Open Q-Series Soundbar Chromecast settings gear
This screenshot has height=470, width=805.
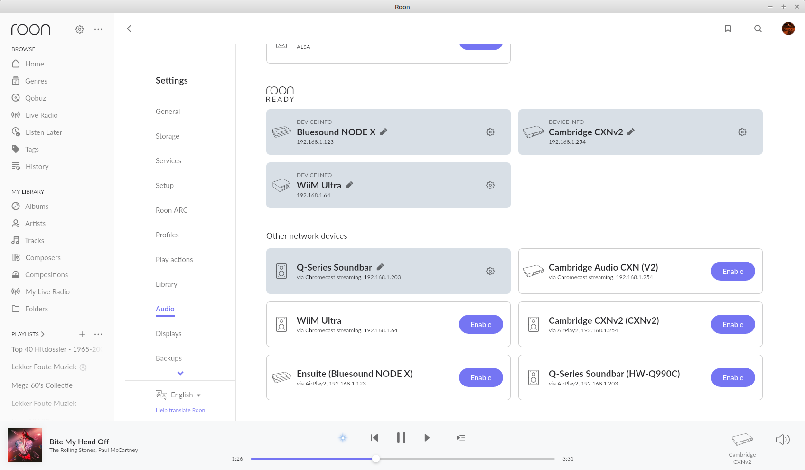coord(490,271)
